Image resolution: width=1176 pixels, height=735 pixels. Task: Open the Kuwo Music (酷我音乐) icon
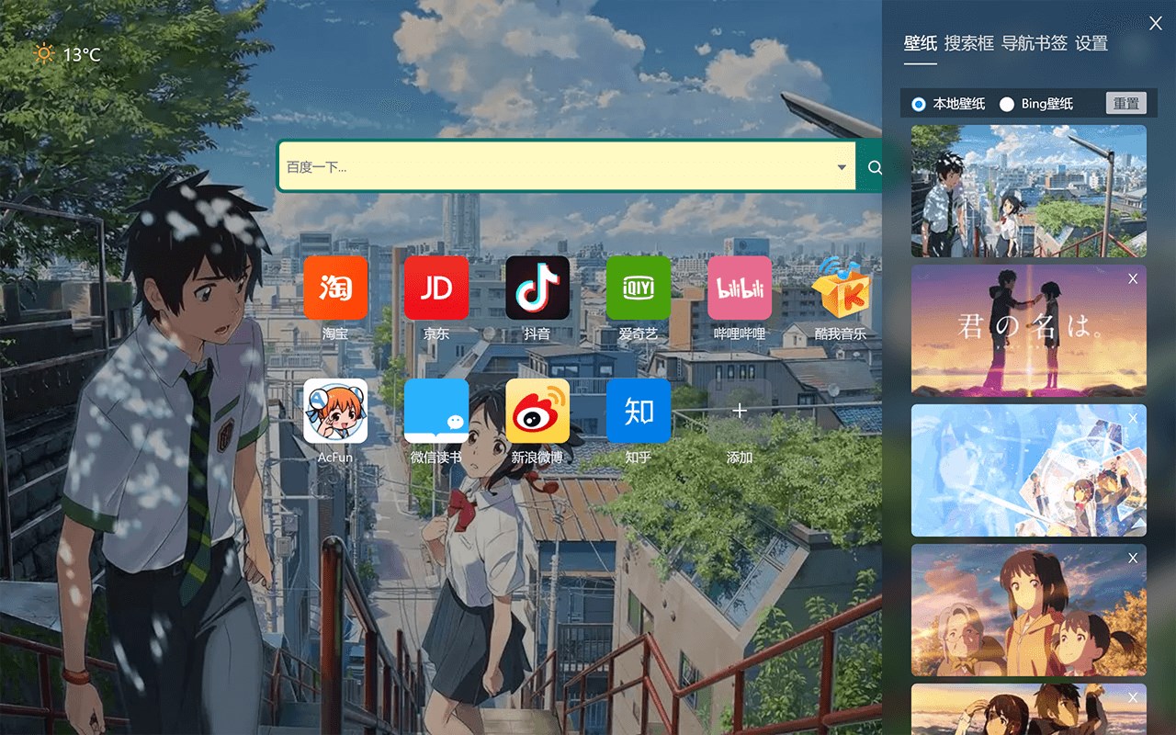click(x=841, y=288)
